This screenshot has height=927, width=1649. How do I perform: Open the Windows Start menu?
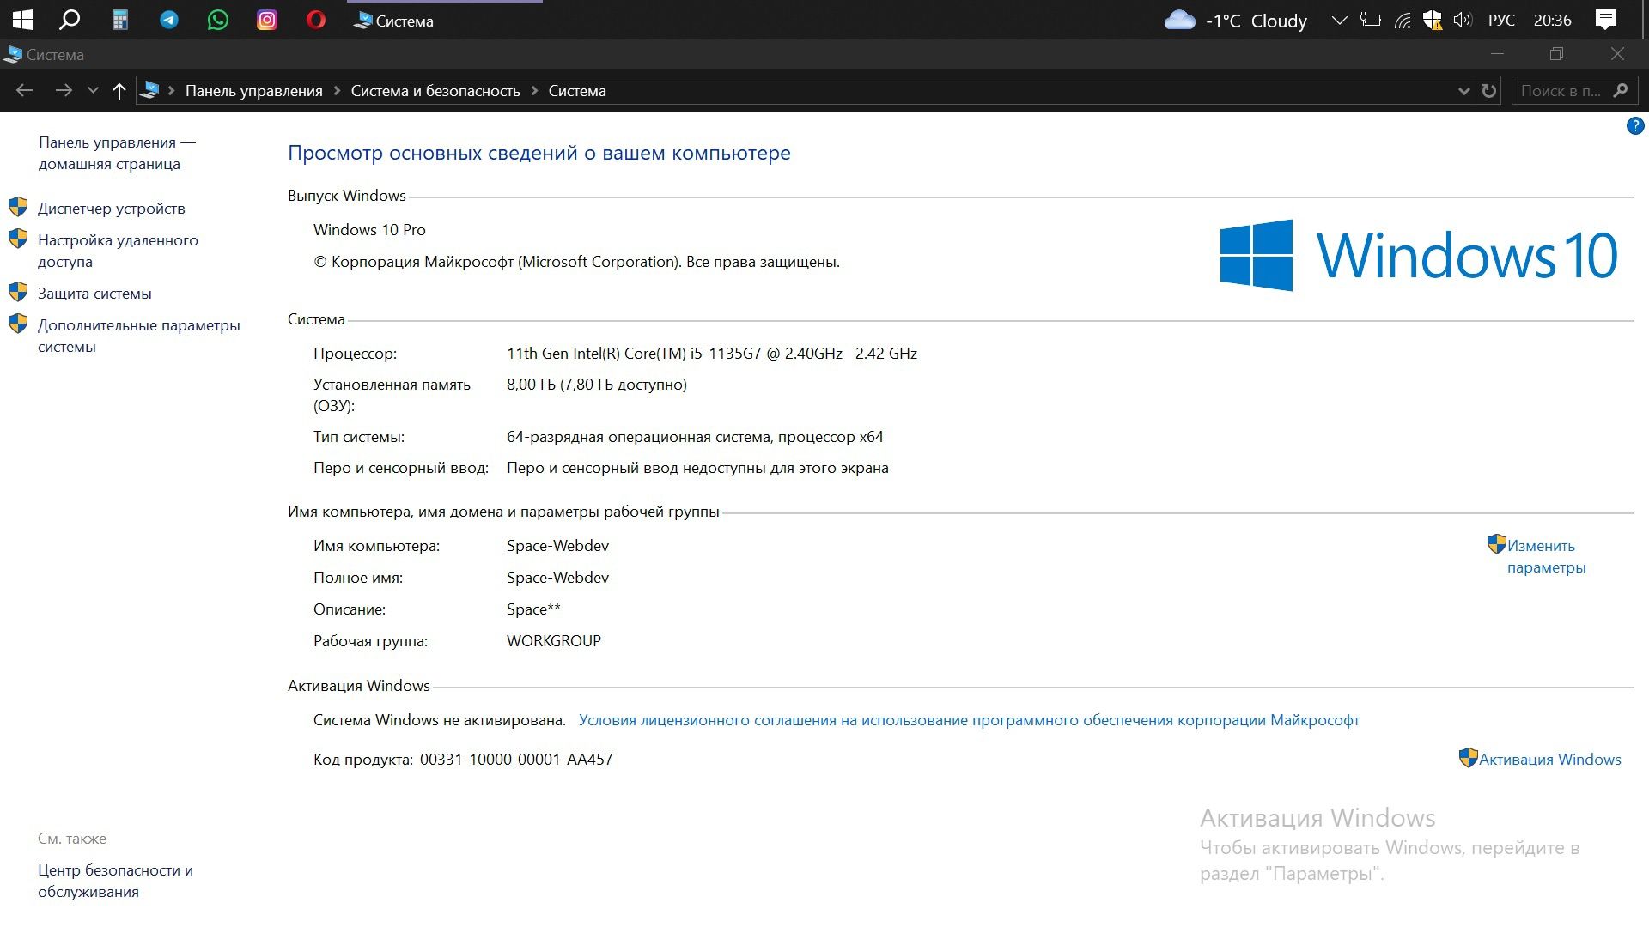click(23, 20)
